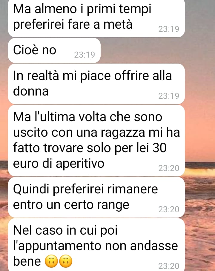Tap the 23:20 timestamp of the last message

click(x=169, y=266)
